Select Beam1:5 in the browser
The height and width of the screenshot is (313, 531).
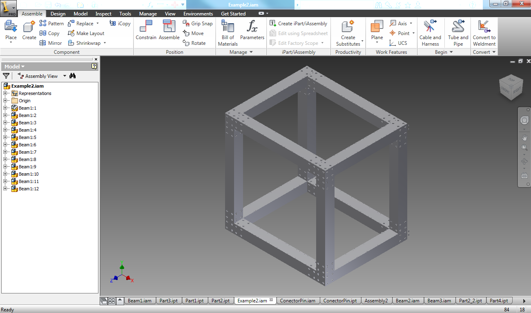[27, 137]
